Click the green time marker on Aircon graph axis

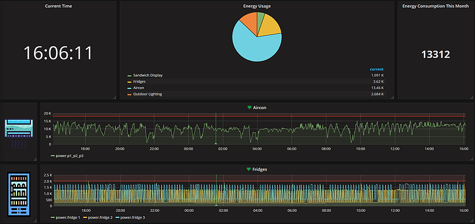click(x=216, y=144)
